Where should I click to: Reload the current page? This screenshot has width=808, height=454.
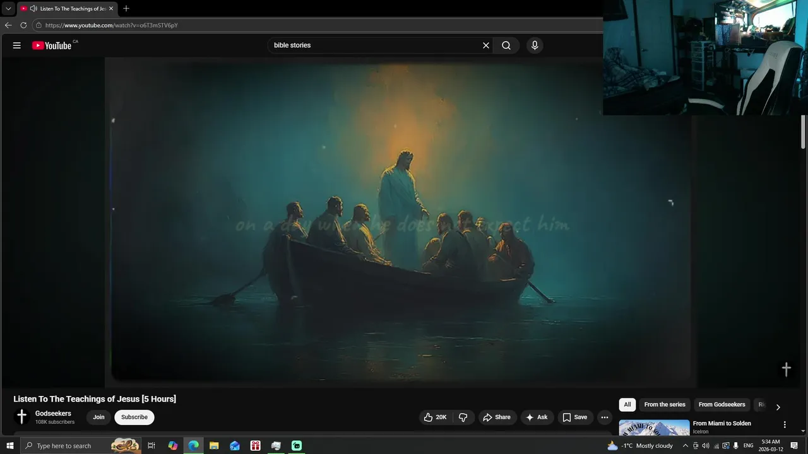point(23,25)
